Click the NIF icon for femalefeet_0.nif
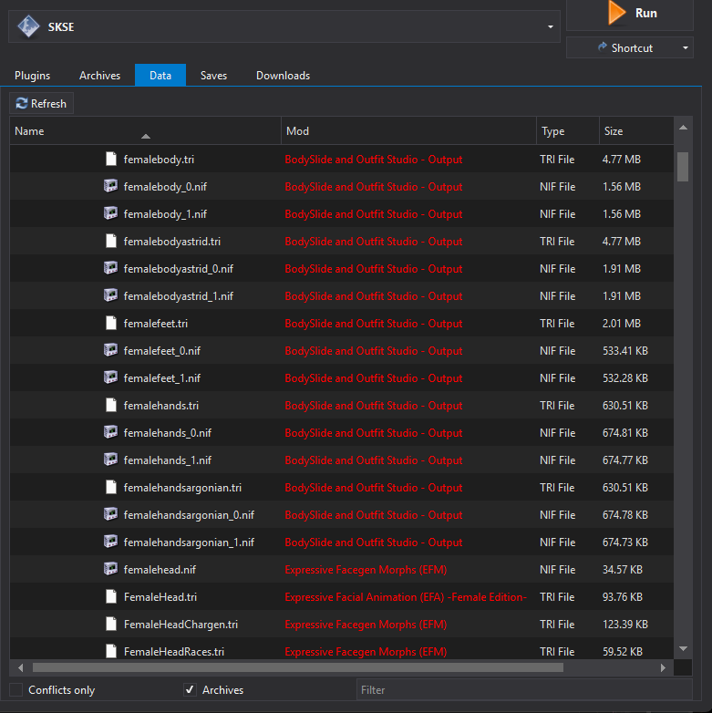The width and height of the screenshot is (712, 713). [x=110, y=351]
